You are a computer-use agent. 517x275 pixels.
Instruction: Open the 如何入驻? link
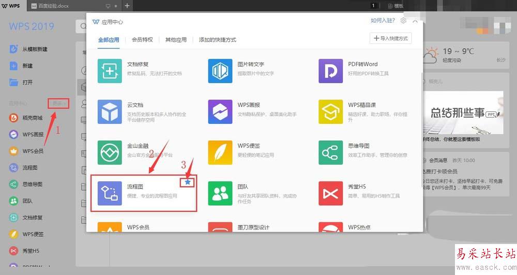coord(383,21)
